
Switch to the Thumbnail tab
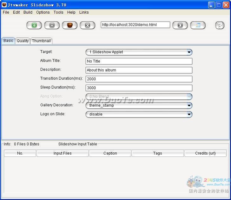tap(41, 41)
